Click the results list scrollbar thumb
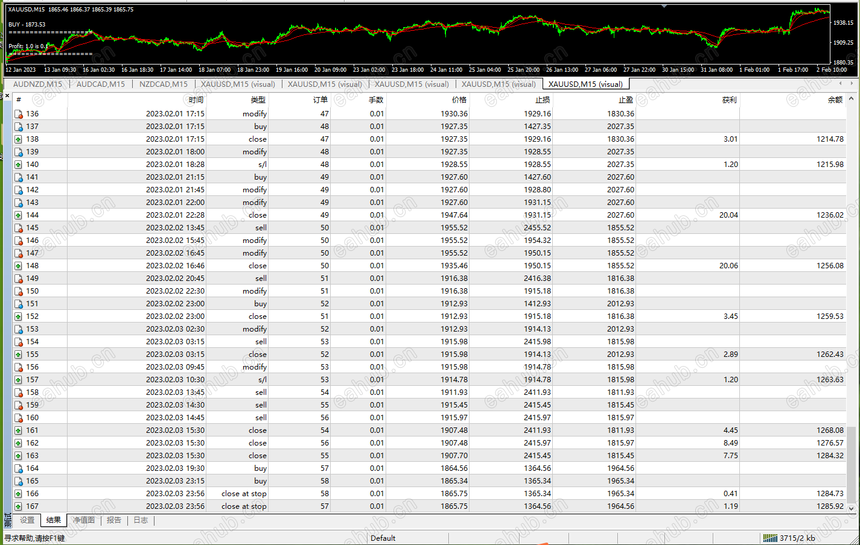860x545 pixels. pyautogui.click(x=852, y=464)
